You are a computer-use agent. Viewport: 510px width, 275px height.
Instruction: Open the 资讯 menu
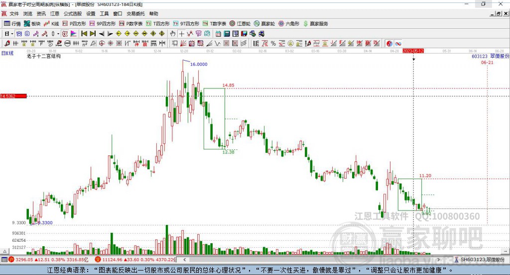(41, 13)
